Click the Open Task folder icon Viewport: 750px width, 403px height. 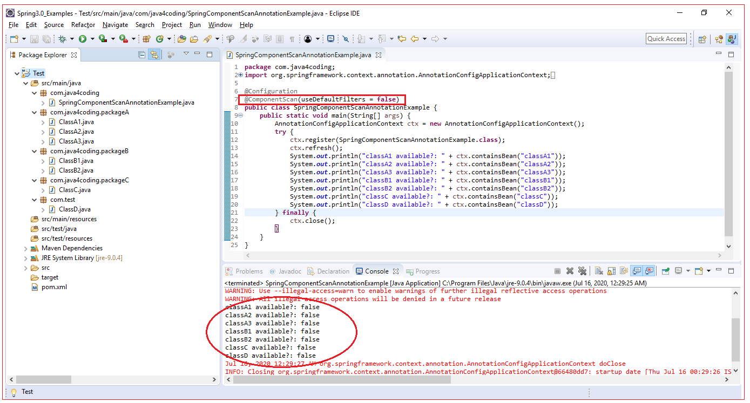tap(194, 39)
